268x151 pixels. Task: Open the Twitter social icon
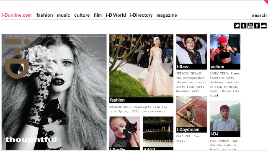[x=237, y=26]
